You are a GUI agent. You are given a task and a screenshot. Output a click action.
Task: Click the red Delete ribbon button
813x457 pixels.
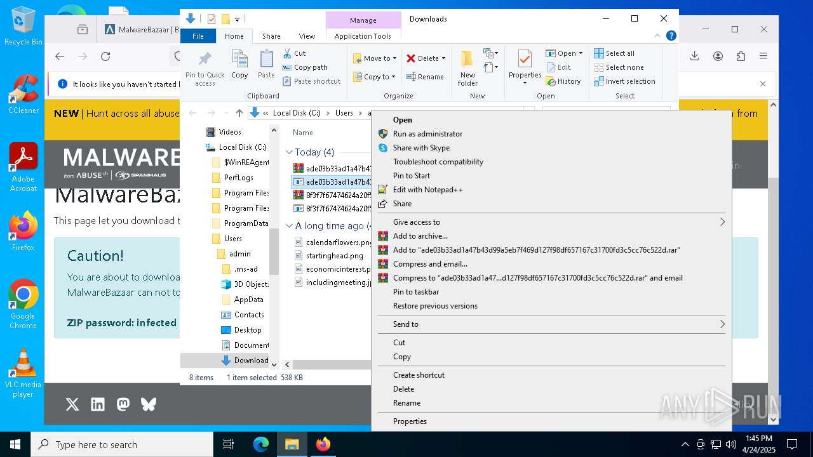[x=422, y=58]
